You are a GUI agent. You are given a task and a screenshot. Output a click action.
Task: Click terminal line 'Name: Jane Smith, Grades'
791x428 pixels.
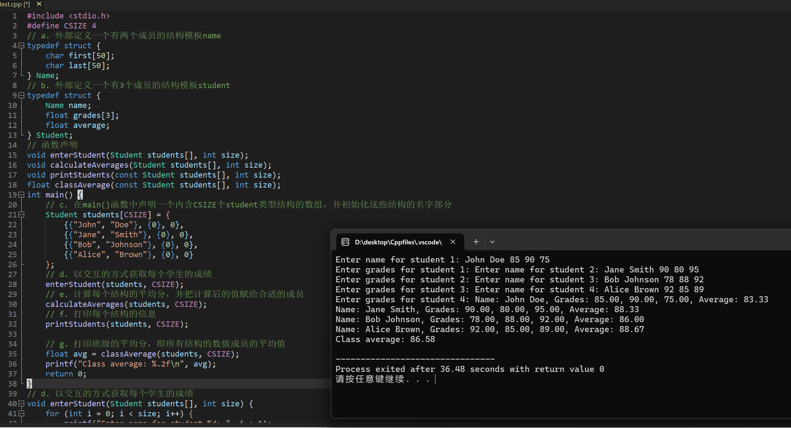point(487,309)
